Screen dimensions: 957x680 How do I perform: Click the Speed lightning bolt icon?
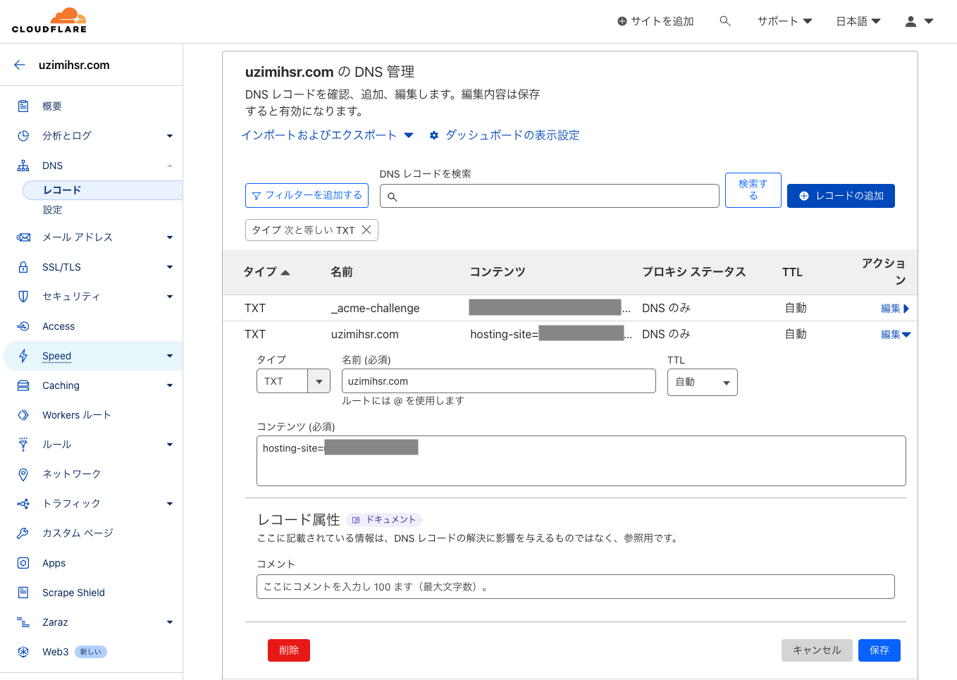23,356
